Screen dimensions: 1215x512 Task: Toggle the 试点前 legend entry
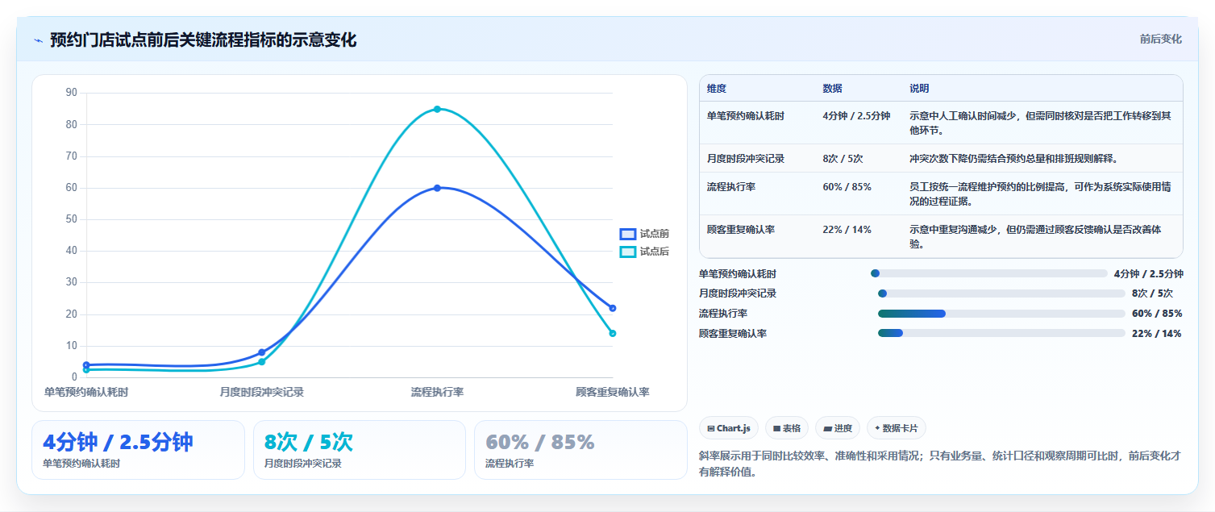tap(644, 234)
